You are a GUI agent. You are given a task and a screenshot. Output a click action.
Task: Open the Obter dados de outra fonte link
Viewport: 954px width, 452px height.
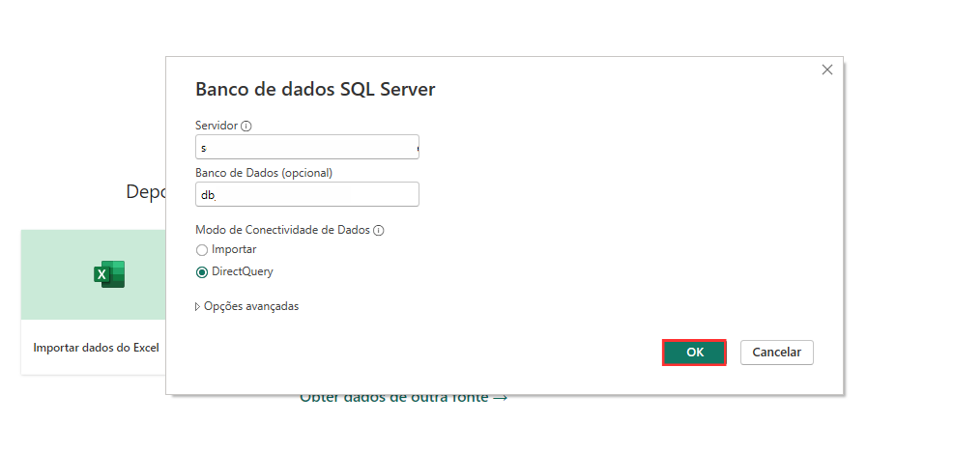[x=393, y=397]
